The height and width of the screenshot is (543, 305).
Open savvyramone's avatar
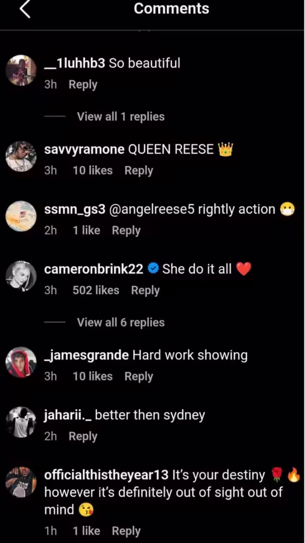(x=21, y=156)
